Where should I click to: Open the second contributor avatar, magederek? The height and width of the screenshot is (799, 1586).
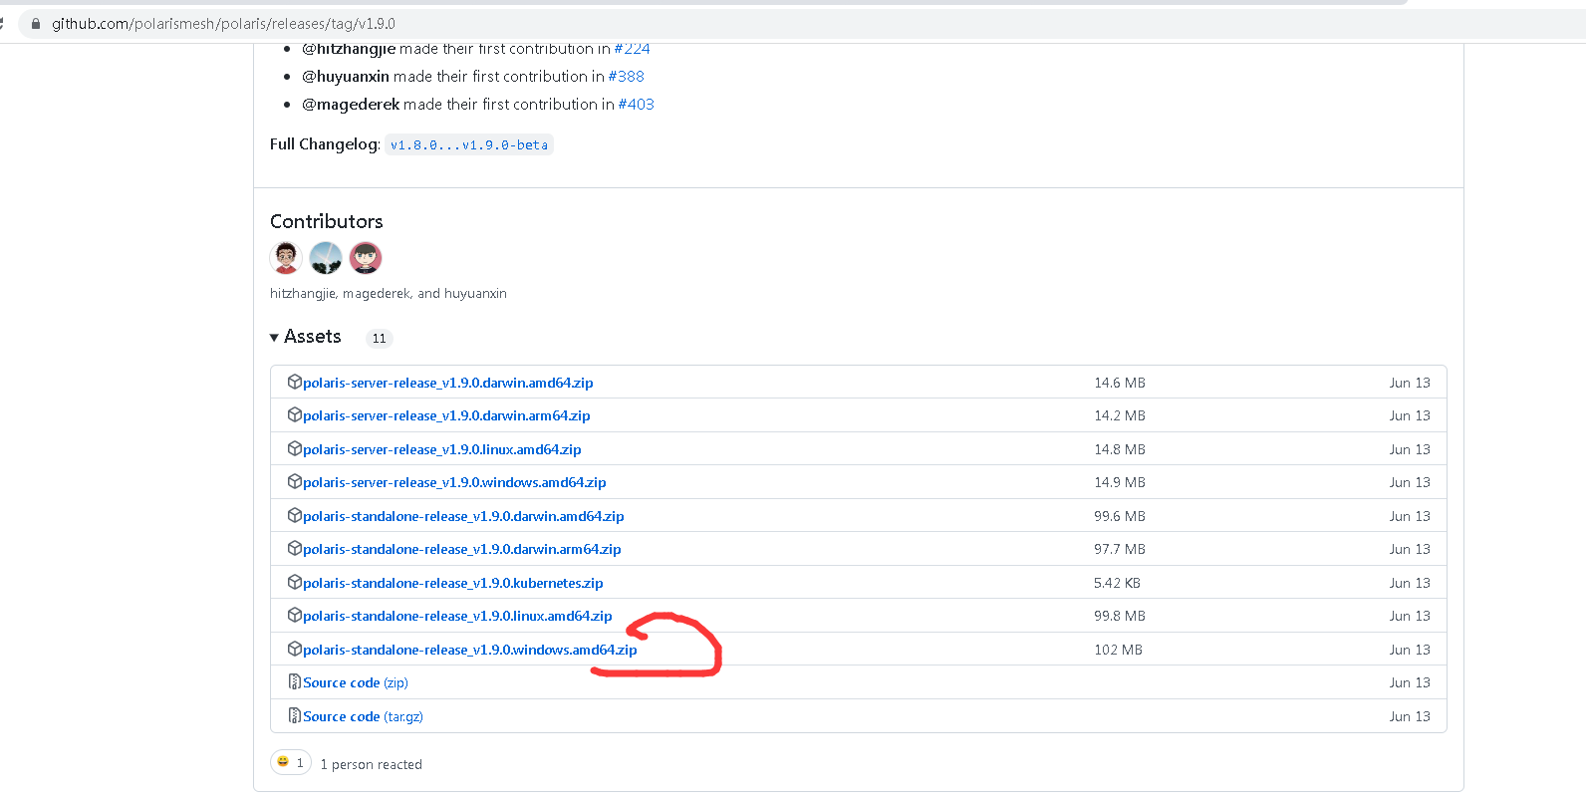pos(326,258)
